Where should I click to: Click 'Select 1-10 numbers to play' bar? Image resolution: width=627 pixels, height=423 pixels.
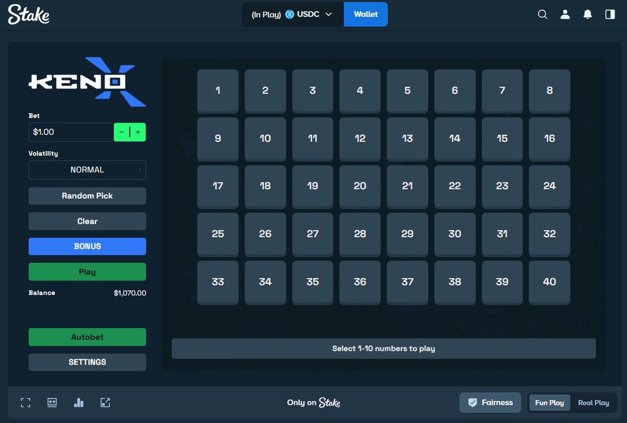pos(384,348)
